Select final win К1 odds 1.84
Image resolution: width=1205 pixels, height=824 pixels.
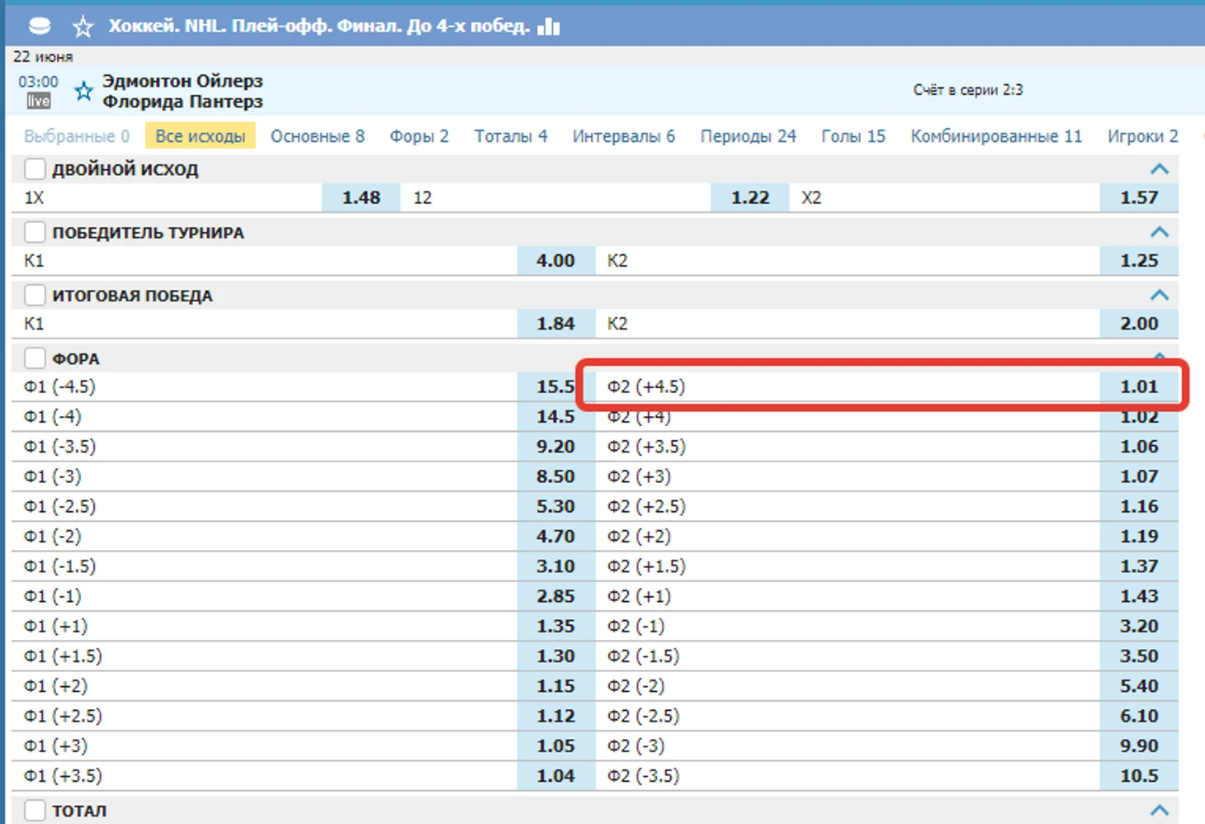pyautogui.click(x=555, y=324)
